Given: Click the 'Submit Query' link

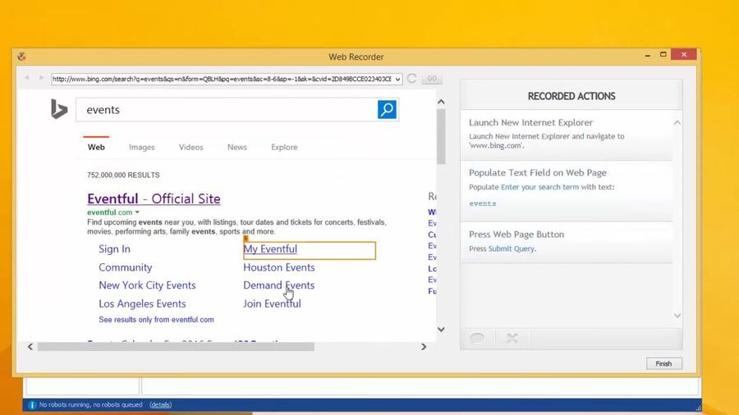Looking at the screenshot, I should tap(511, 249).
